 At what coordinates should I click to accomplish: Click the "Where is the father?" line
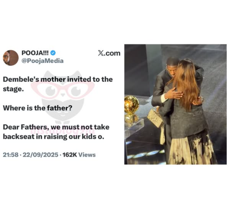pyautogui.click(x=38, y=108)
